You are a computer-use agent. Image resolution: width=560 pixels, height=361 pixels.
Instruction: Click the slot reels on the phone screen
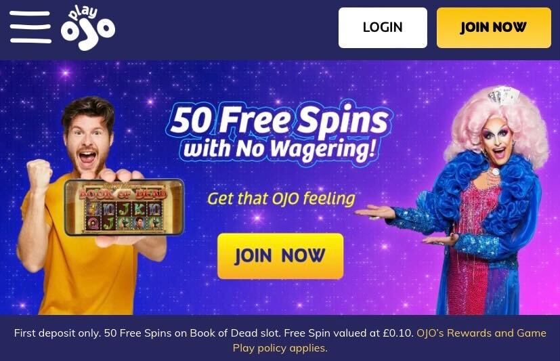(123, 216)
